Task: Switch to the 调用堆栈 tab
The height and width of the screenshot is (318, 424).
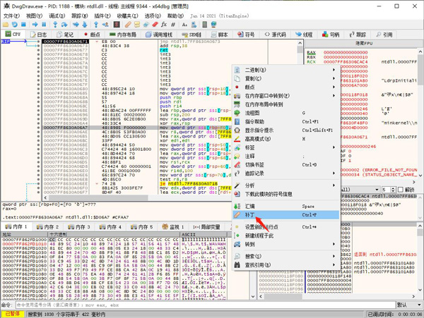Action: coord(159,35)
